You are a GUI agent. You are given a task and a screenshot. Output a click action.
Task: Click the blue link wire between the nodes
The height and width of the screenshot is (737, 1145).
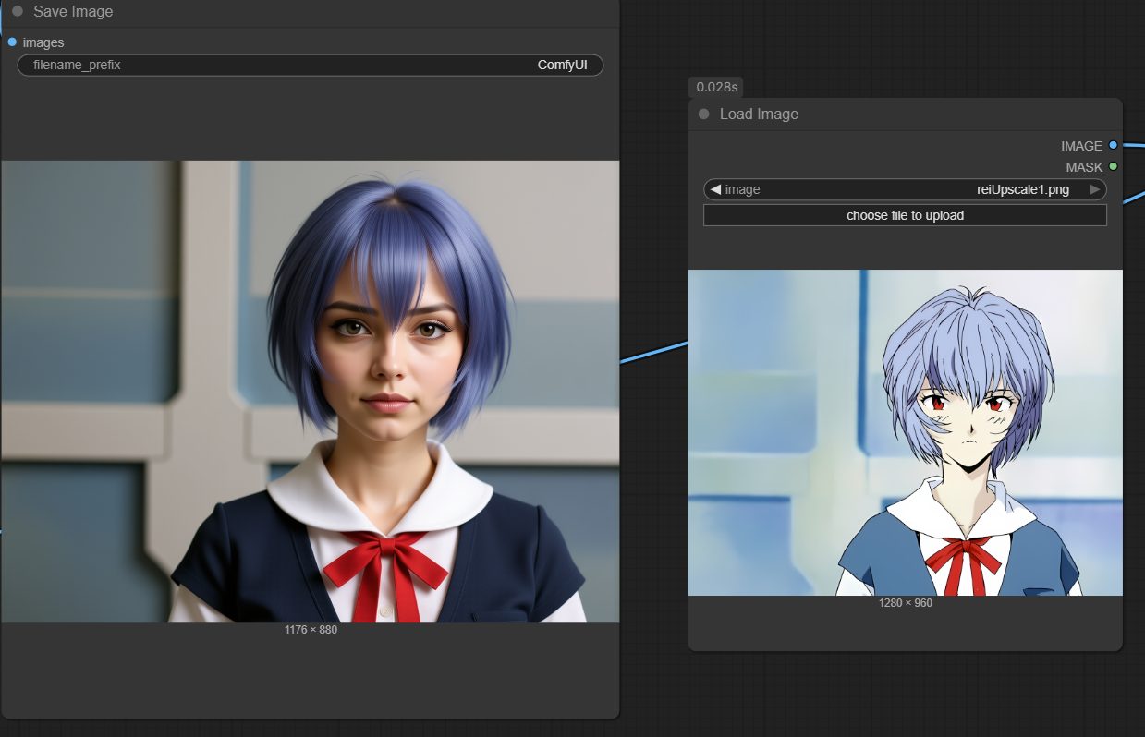coord(653,352)
